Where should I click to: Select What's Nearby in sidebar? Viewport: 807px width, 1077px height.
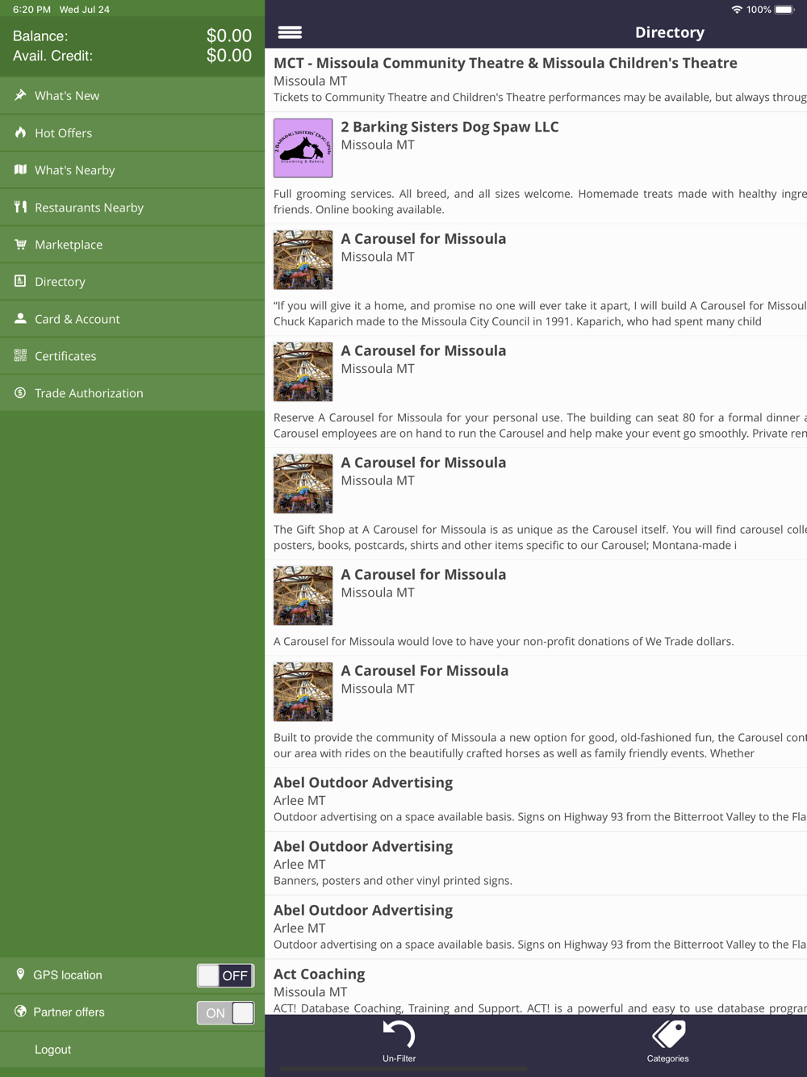coord(132,170)
